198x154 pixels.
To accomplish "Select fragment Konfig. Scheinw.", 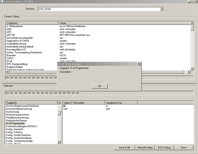I will coord(14,132).
